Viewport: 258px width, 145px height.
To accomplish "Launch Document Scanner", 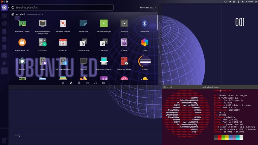I will point(104,61).
